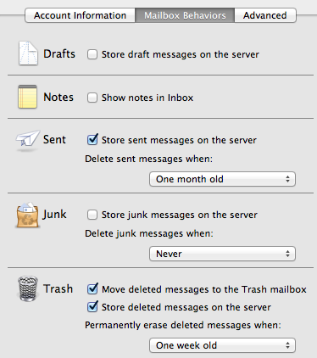Click the Trash section label
317x358 pixels.
(x=58, y=288)
